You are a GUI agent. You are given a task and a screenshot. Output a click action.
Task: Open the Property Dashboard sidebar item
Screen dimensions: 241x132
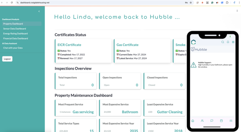click(x=22, y=24)
